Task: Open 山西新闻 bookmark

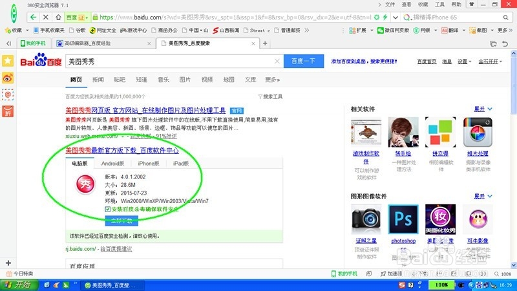Action: 226,30
